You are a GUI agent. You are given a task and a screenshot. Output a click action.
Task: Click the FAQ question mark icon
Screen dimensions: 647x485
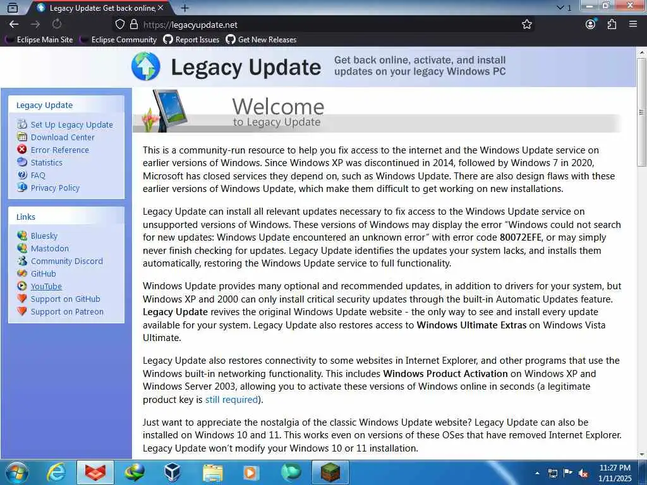22,175
